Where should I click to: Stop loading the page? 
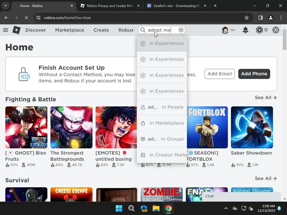[26, 18]
